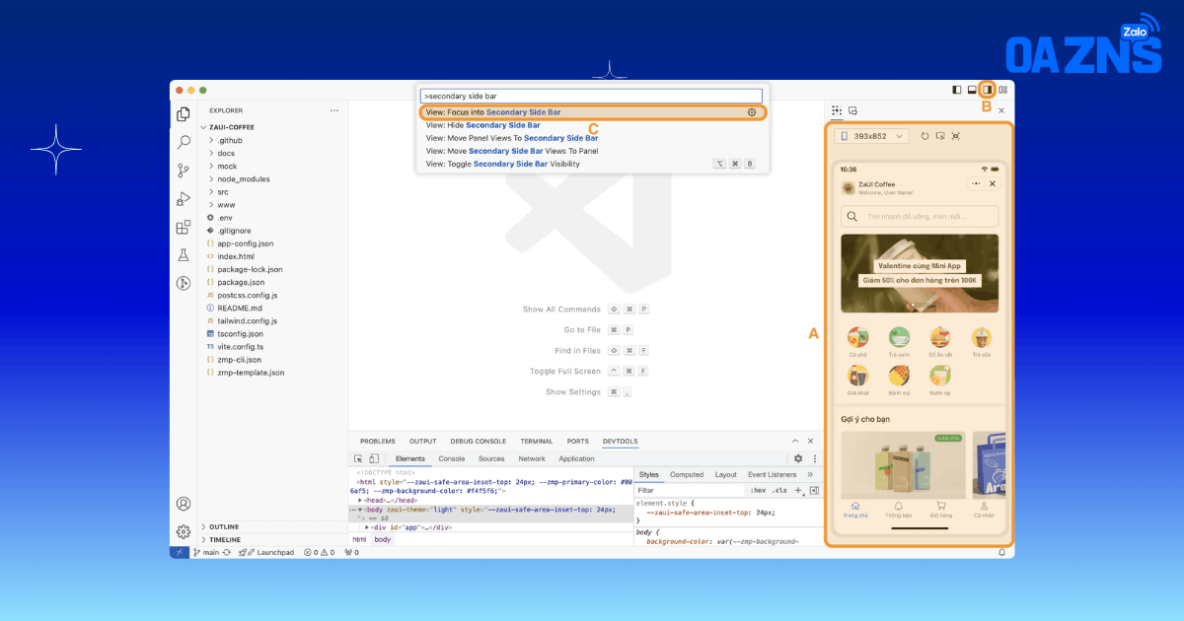
Task: Toggle the Primary Side Bar layout button
Action: (957, 90)
